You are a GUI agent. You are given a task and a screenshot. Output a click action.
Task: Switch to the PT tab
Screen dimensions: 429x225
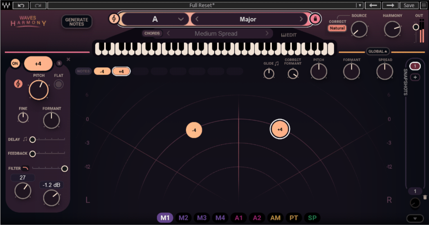pyautogui.click(x=294, y=218)
